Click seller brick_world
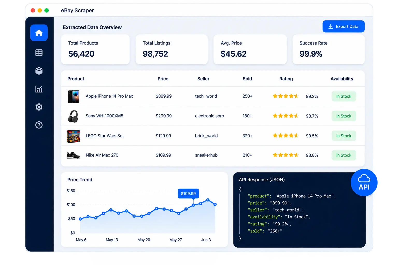Image resolution: width=398 pixels, height=265 pixels. click(206, 136)
